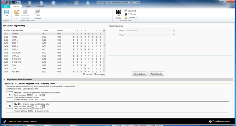The width and height of the screenshot is (236, 126).
Task: Click the Register Name column header
Action: [x=17, y=31]
